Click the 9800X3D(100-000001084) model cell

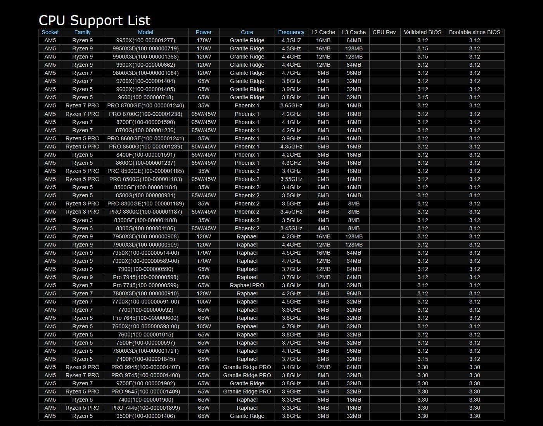pos(145,73)
